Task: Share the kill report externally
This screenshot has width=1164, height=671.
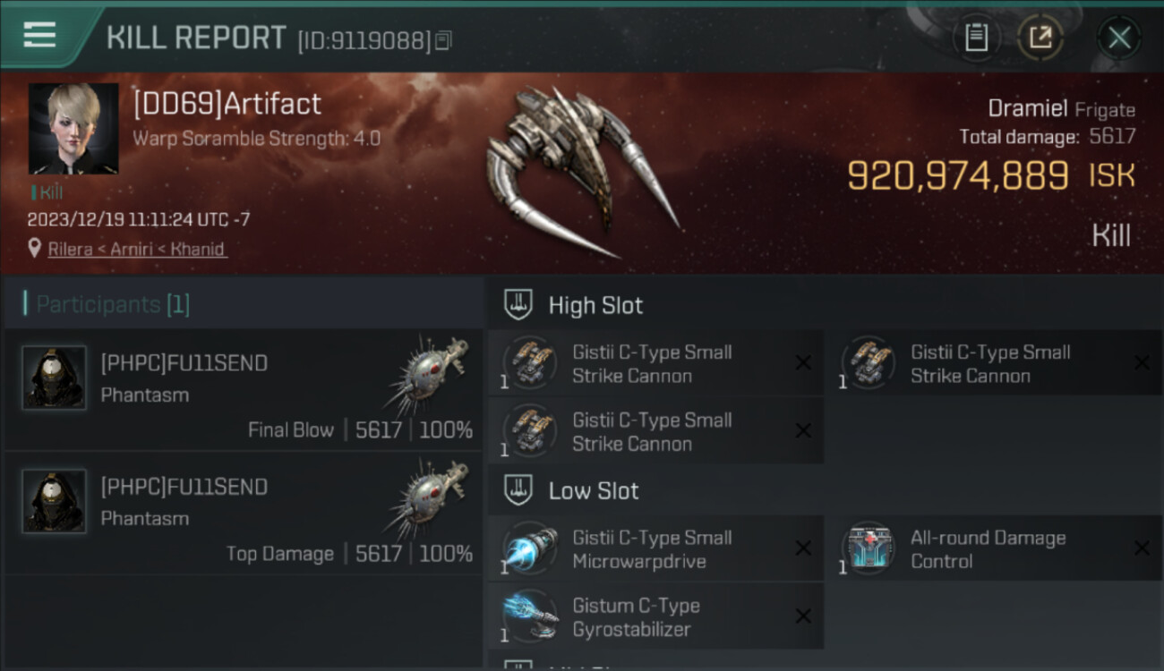Action: pos(1040,38)
